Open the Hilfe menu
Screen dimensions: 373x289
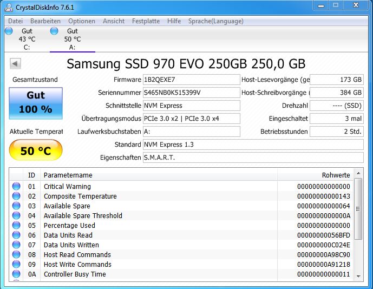pyautogui.click(x=174, y=21)
